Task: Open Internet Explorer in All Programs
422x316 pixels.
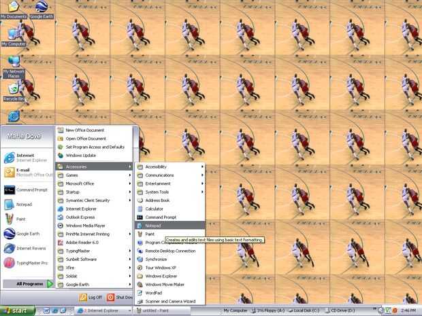Action: [x=94, y=209]
